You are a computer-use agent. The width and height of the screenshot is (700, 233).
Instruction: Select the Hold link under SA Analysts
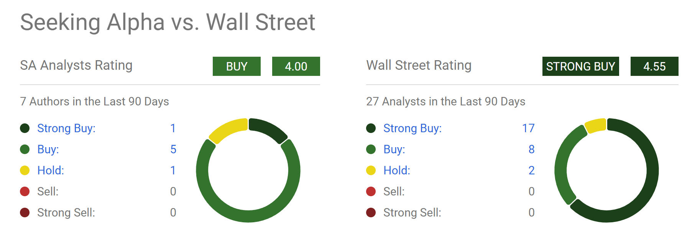51,171
